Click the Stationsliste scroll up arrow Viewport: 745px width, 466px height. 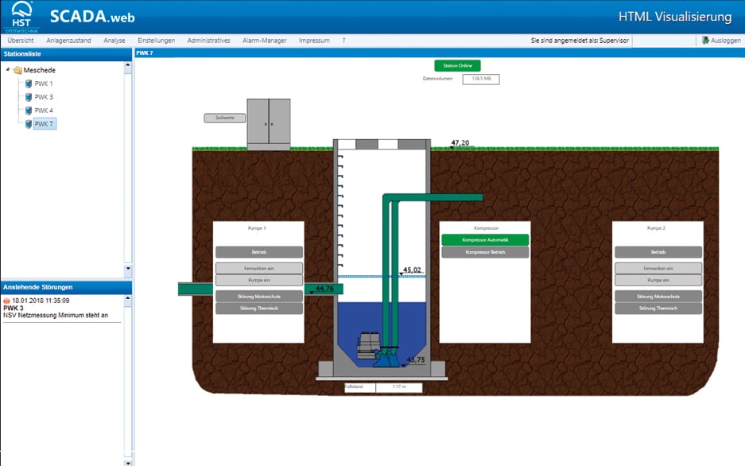128,68
